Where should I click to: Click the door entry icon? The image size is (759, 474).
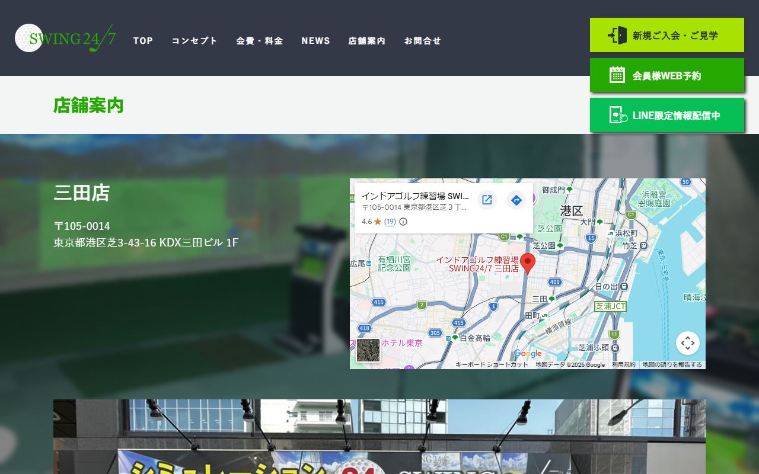click(x=617, y=35)
